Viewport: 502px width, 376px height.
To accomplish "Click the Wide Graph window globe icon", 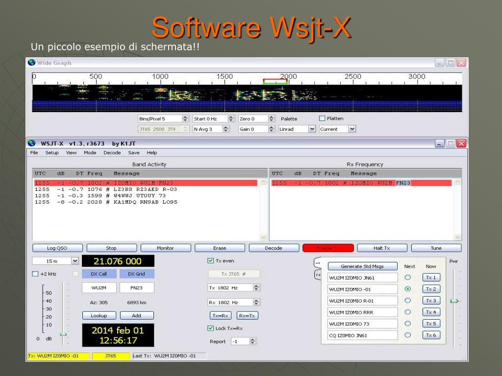I will (31, 63).
